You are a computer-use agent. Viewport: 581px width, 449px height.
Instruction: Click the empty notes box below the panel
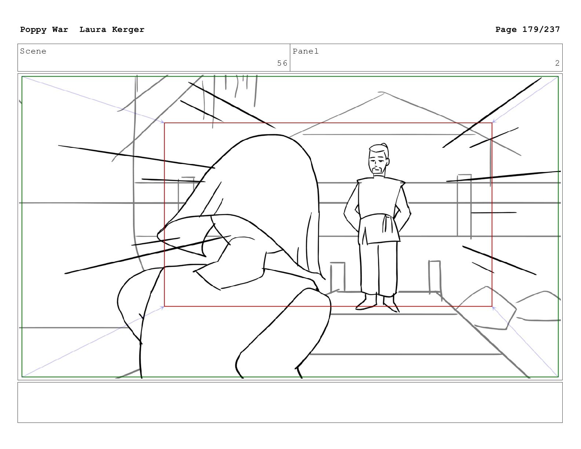[x=290, y=402]
